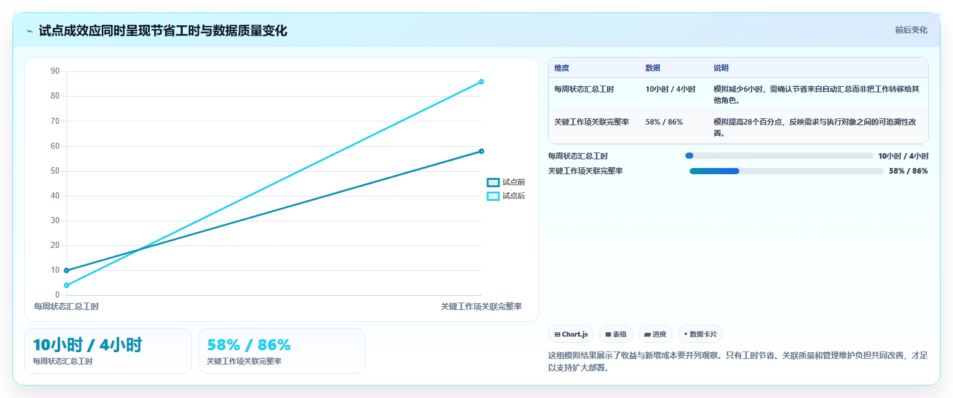Click the 试点后 data point at 4
Viewport: 953px width, 398px height.
pyautogui.click(x=66, y=285)
